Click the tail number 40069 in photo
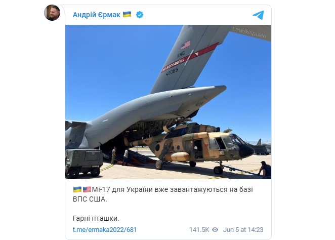The width and height of the screenshot is (335, 240). tap(172, 71)
